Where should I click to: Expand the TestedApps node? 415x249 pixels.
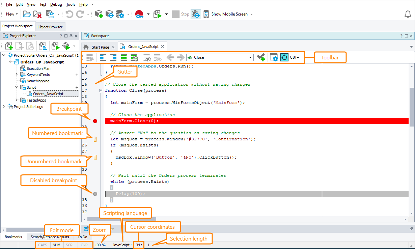(17, 100)
